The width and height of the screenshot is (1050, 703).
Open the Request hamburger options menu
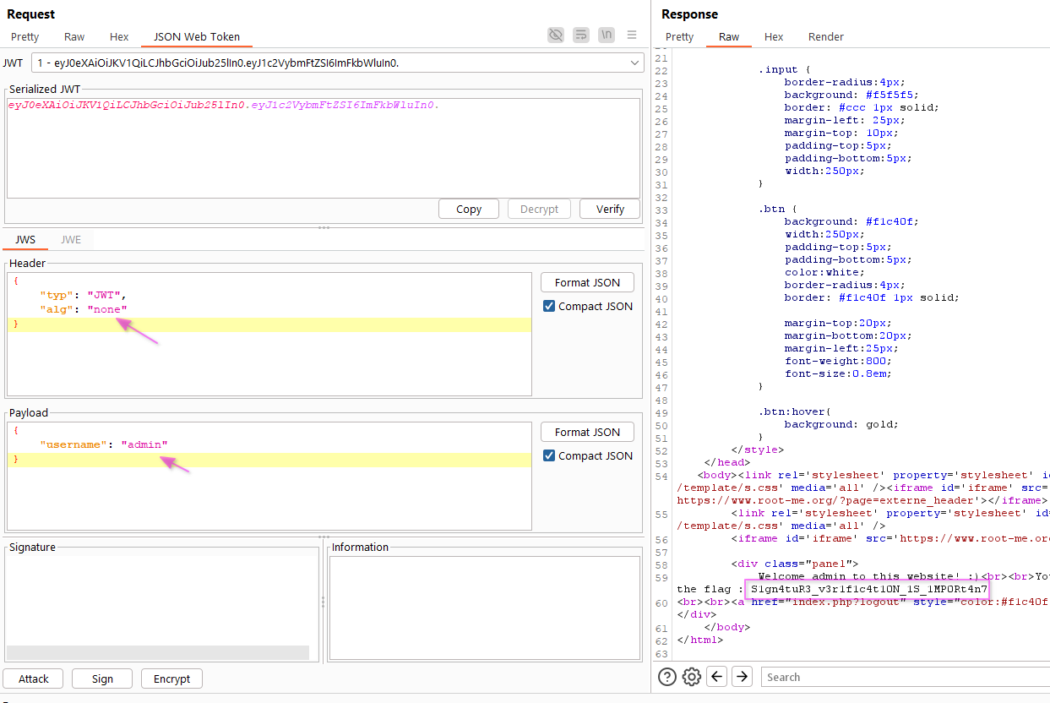point(632,35)
